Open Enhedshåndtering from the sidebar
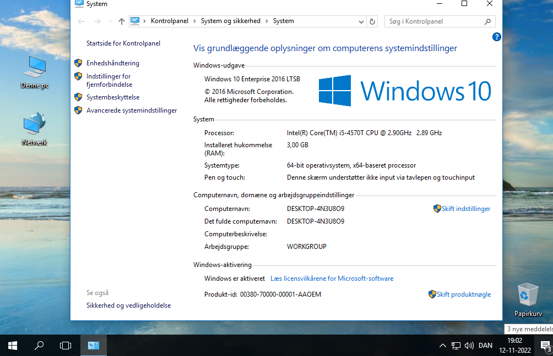This screenshot has width=553, height=356. (x=113, y=63)
